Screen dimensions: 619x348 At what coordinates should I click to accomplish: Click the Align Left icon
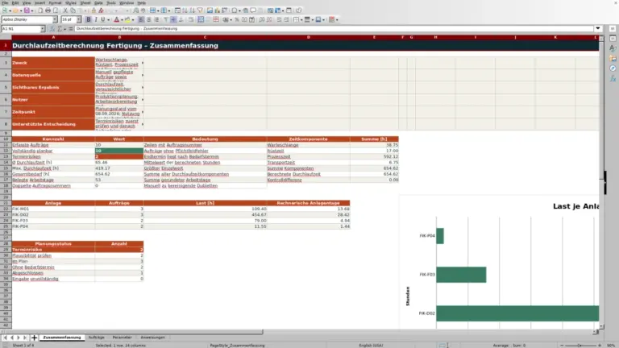[x=141, y=19]
